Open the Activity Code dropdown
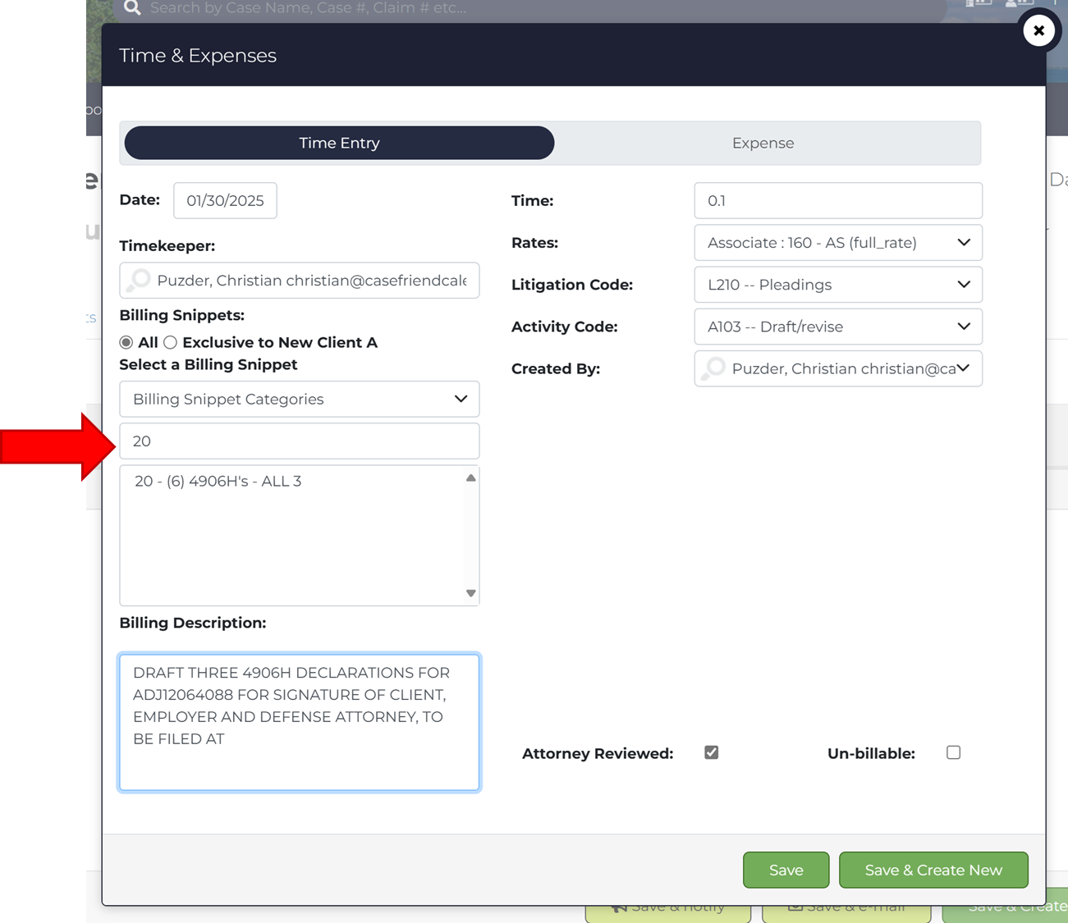This screenshot has width=1068, height=923. [837, 327]
